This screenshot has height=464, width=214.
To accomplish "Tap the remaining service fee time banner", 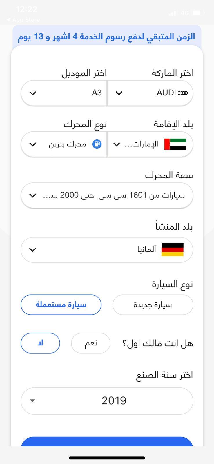I will tap(107, 37).
